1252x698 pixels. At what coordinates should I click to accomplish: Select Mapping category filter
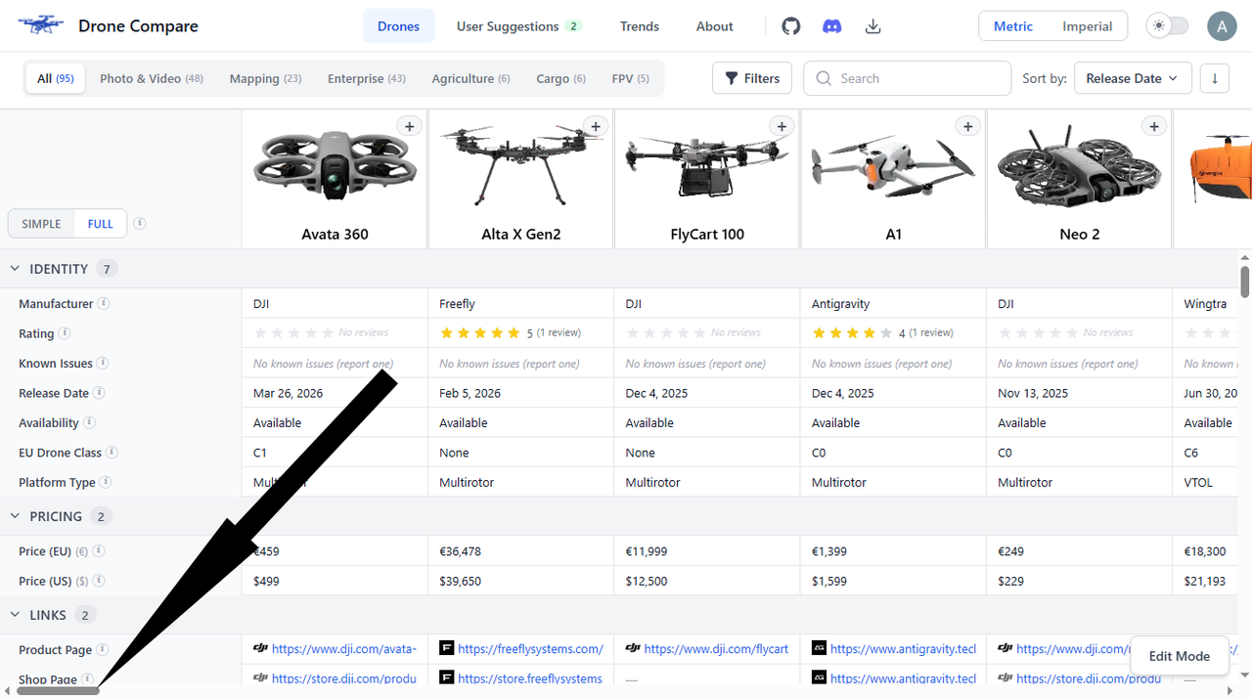265,78
